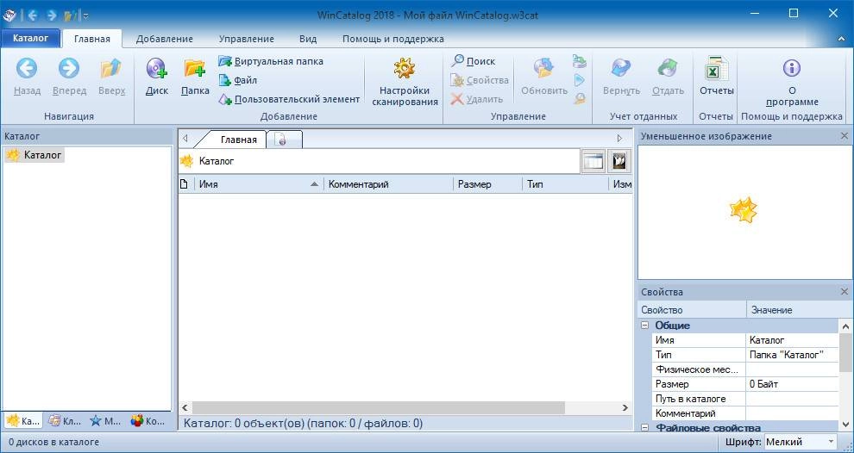The height and width of the screenshot is (453, 854).
Task: Switch to the Главная ribbon tab
Action: 92,39
